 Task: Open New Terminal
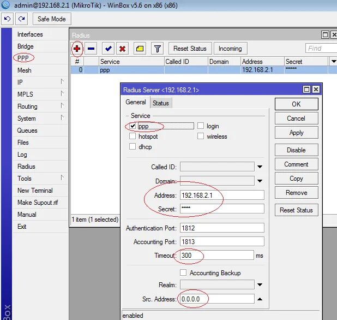tap(35, 191)
